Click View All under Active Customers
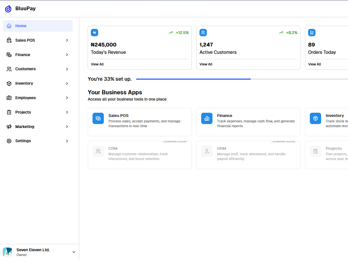The width and height of the screenshot is (348, 260). click(206, 64)
